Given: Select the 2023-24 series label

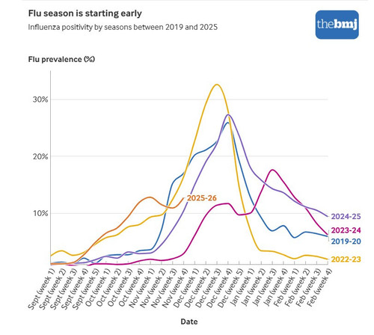Looking at the screenshot, I should [346, 230].
